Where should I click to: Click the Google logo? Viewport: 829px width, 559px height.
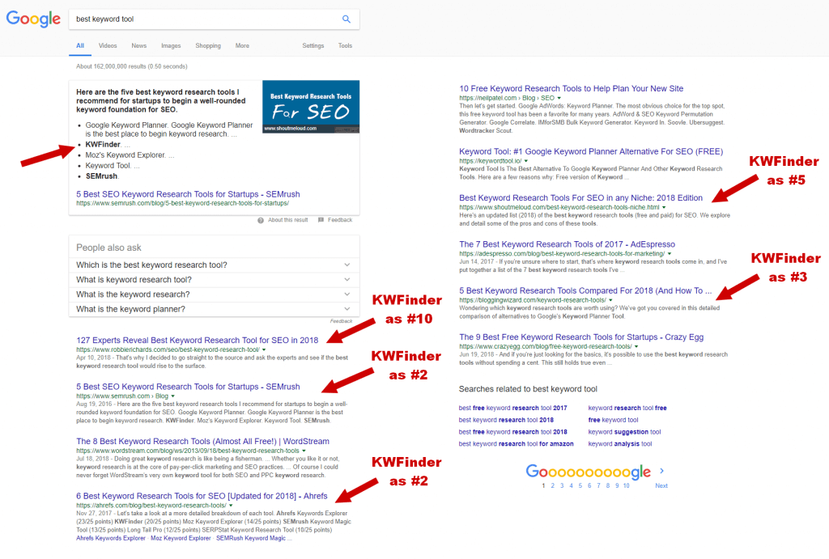click(32, 19)
